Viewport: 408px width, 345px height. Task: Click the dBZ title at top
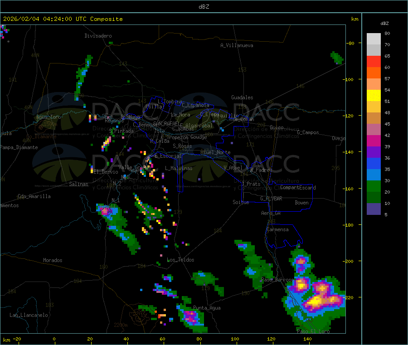point(204,7)
